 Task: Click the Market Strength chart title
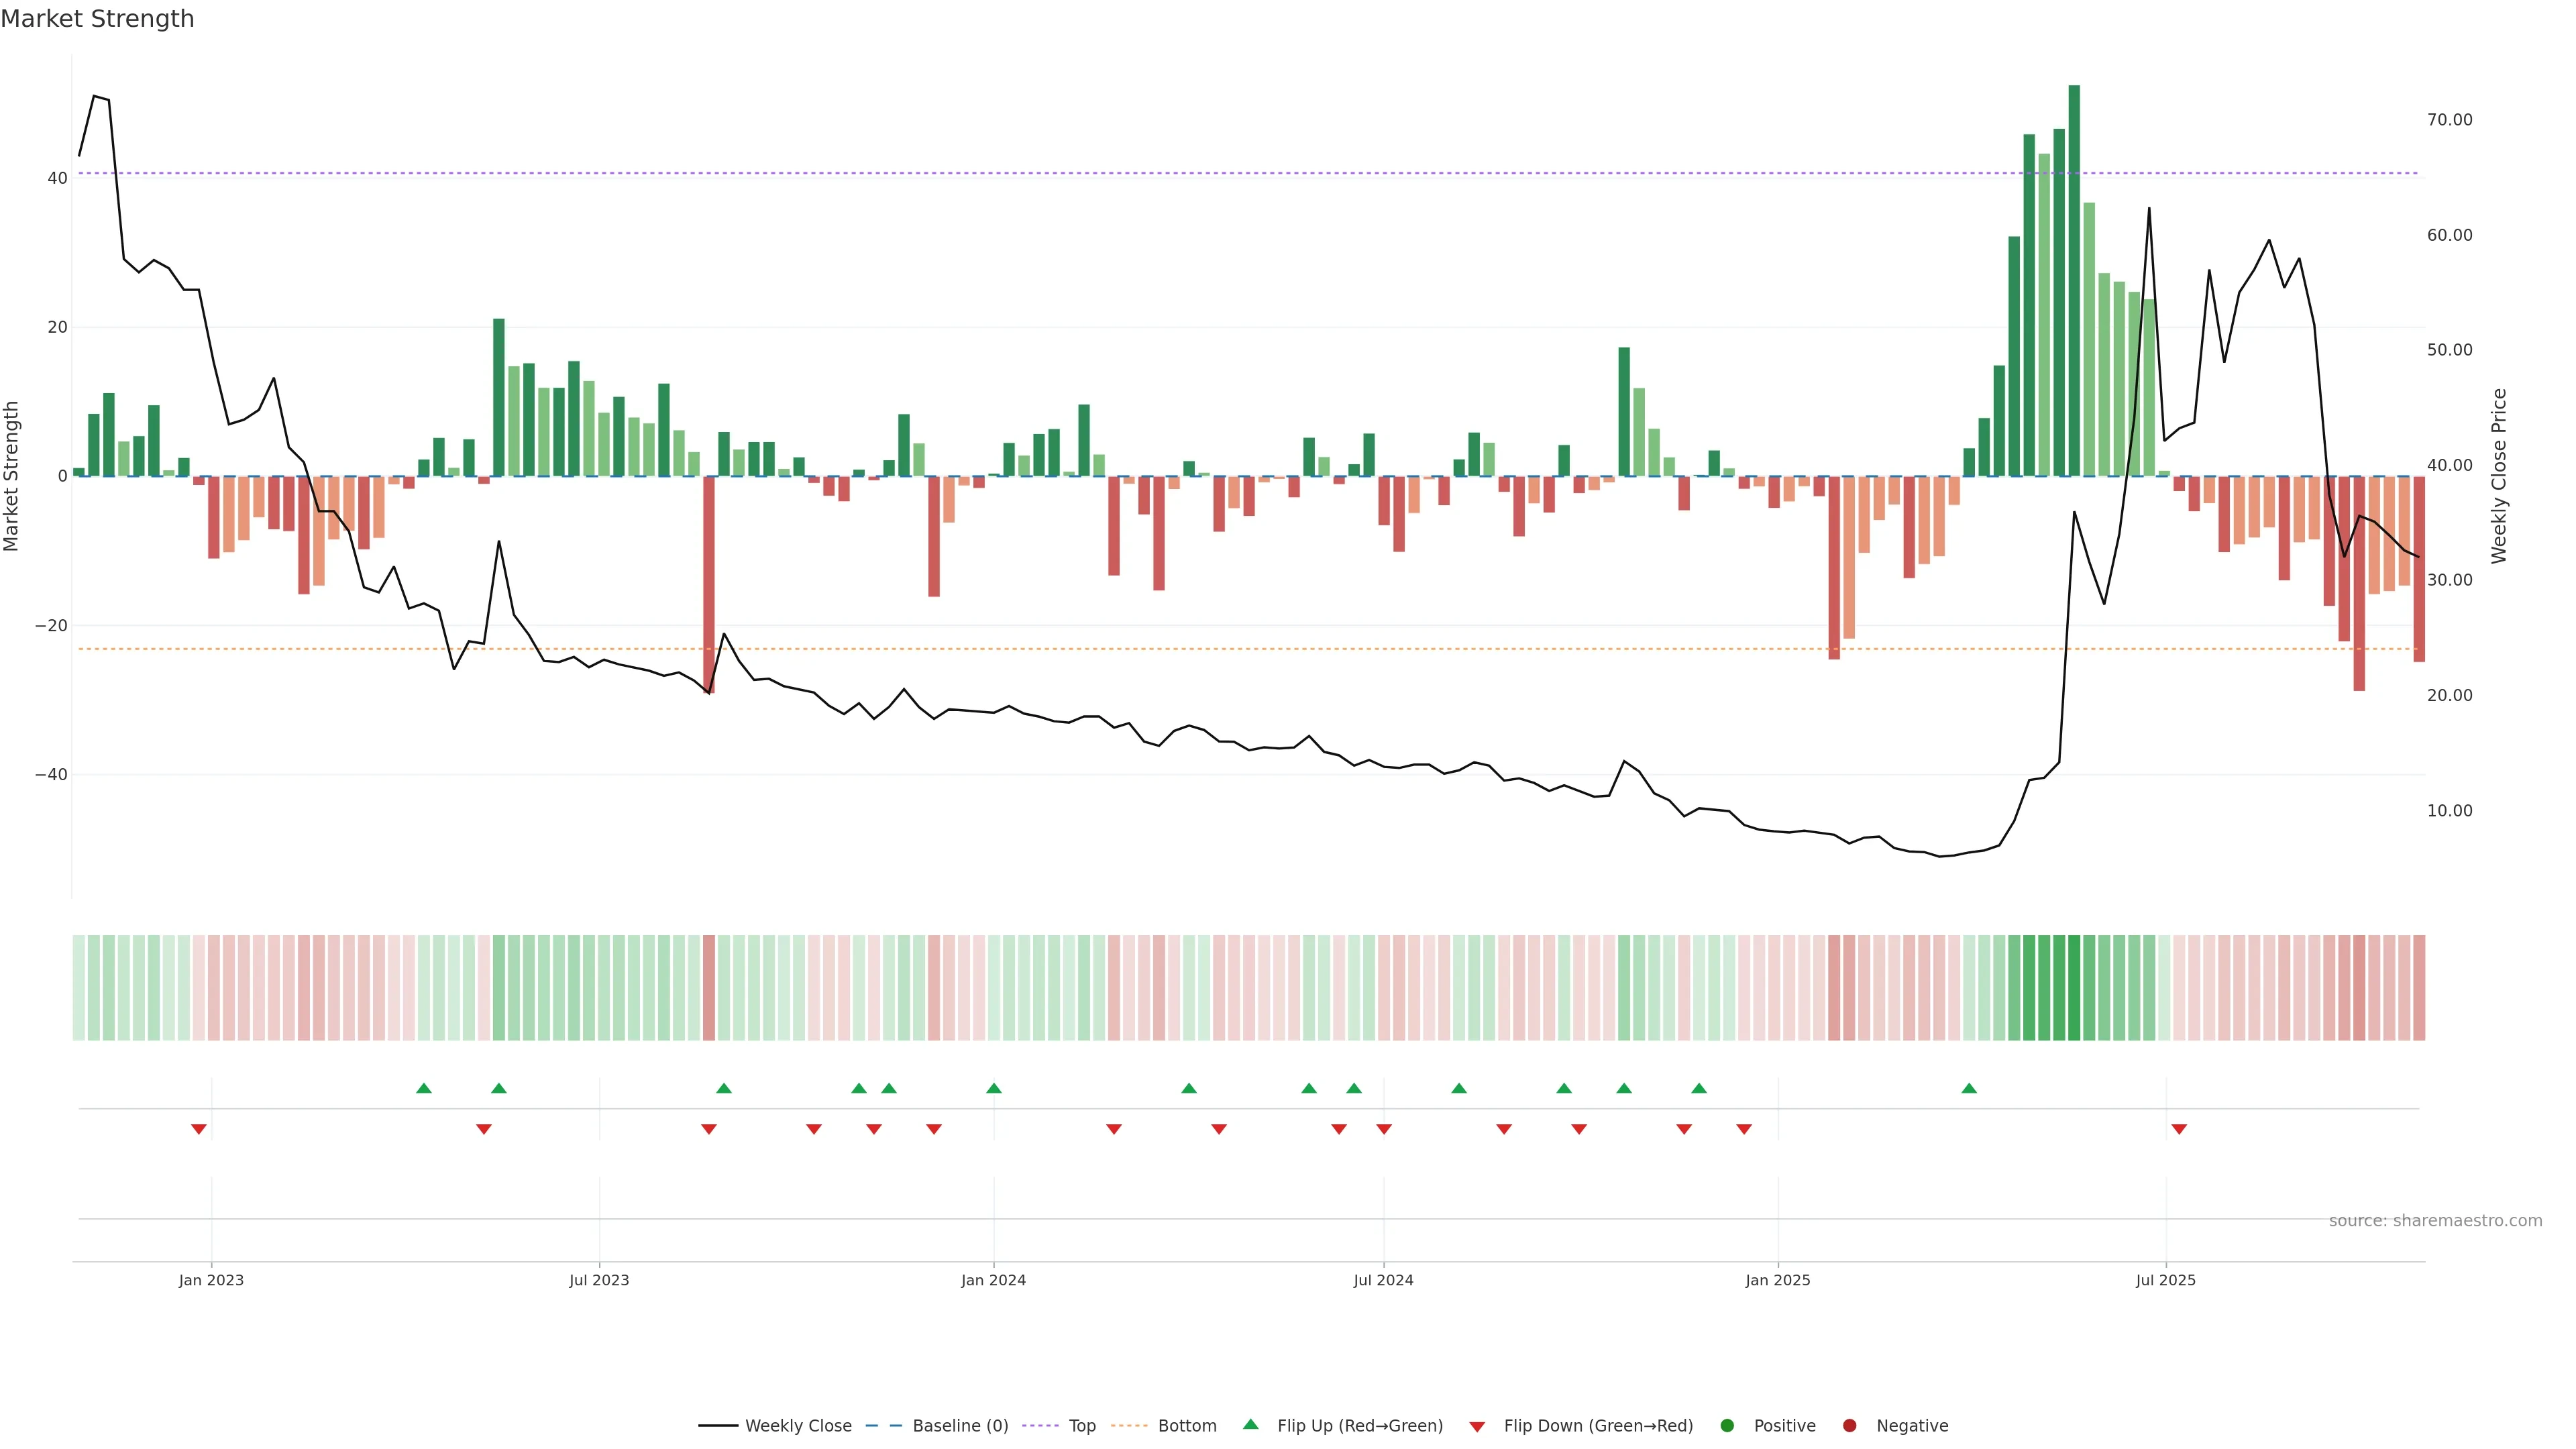(x=97, y=19)
